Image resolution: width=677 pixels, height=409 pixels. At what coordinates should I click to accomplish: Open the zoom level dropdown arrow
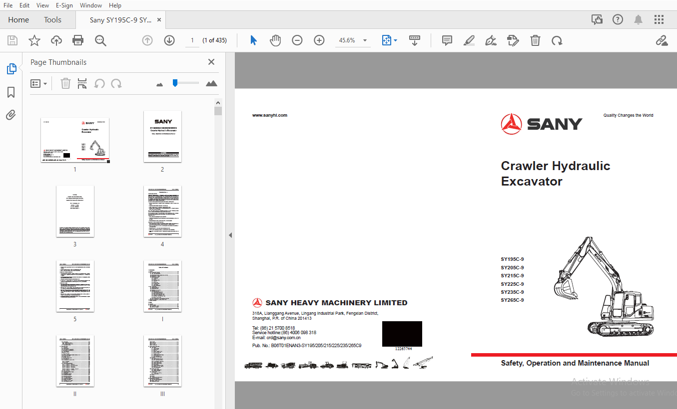pos(365,40)
